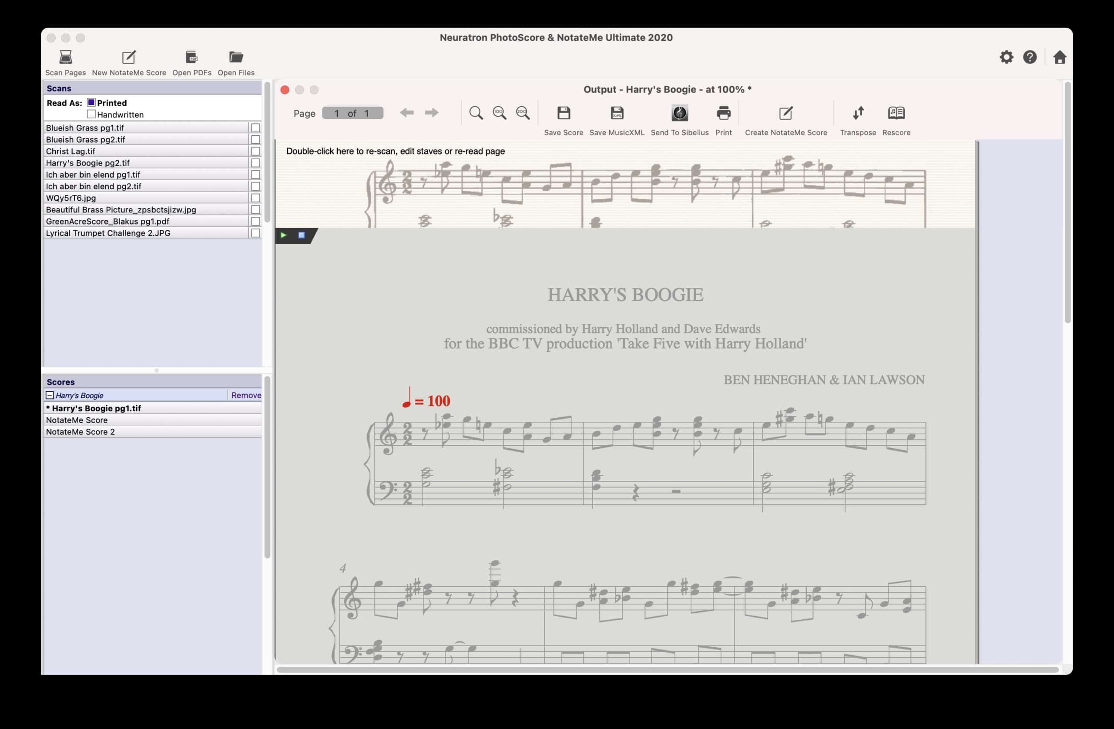Select Ich aber bin elend pg2.tif scan
The height and width of the screenshot is (729, 1114).
click(146, 186)
